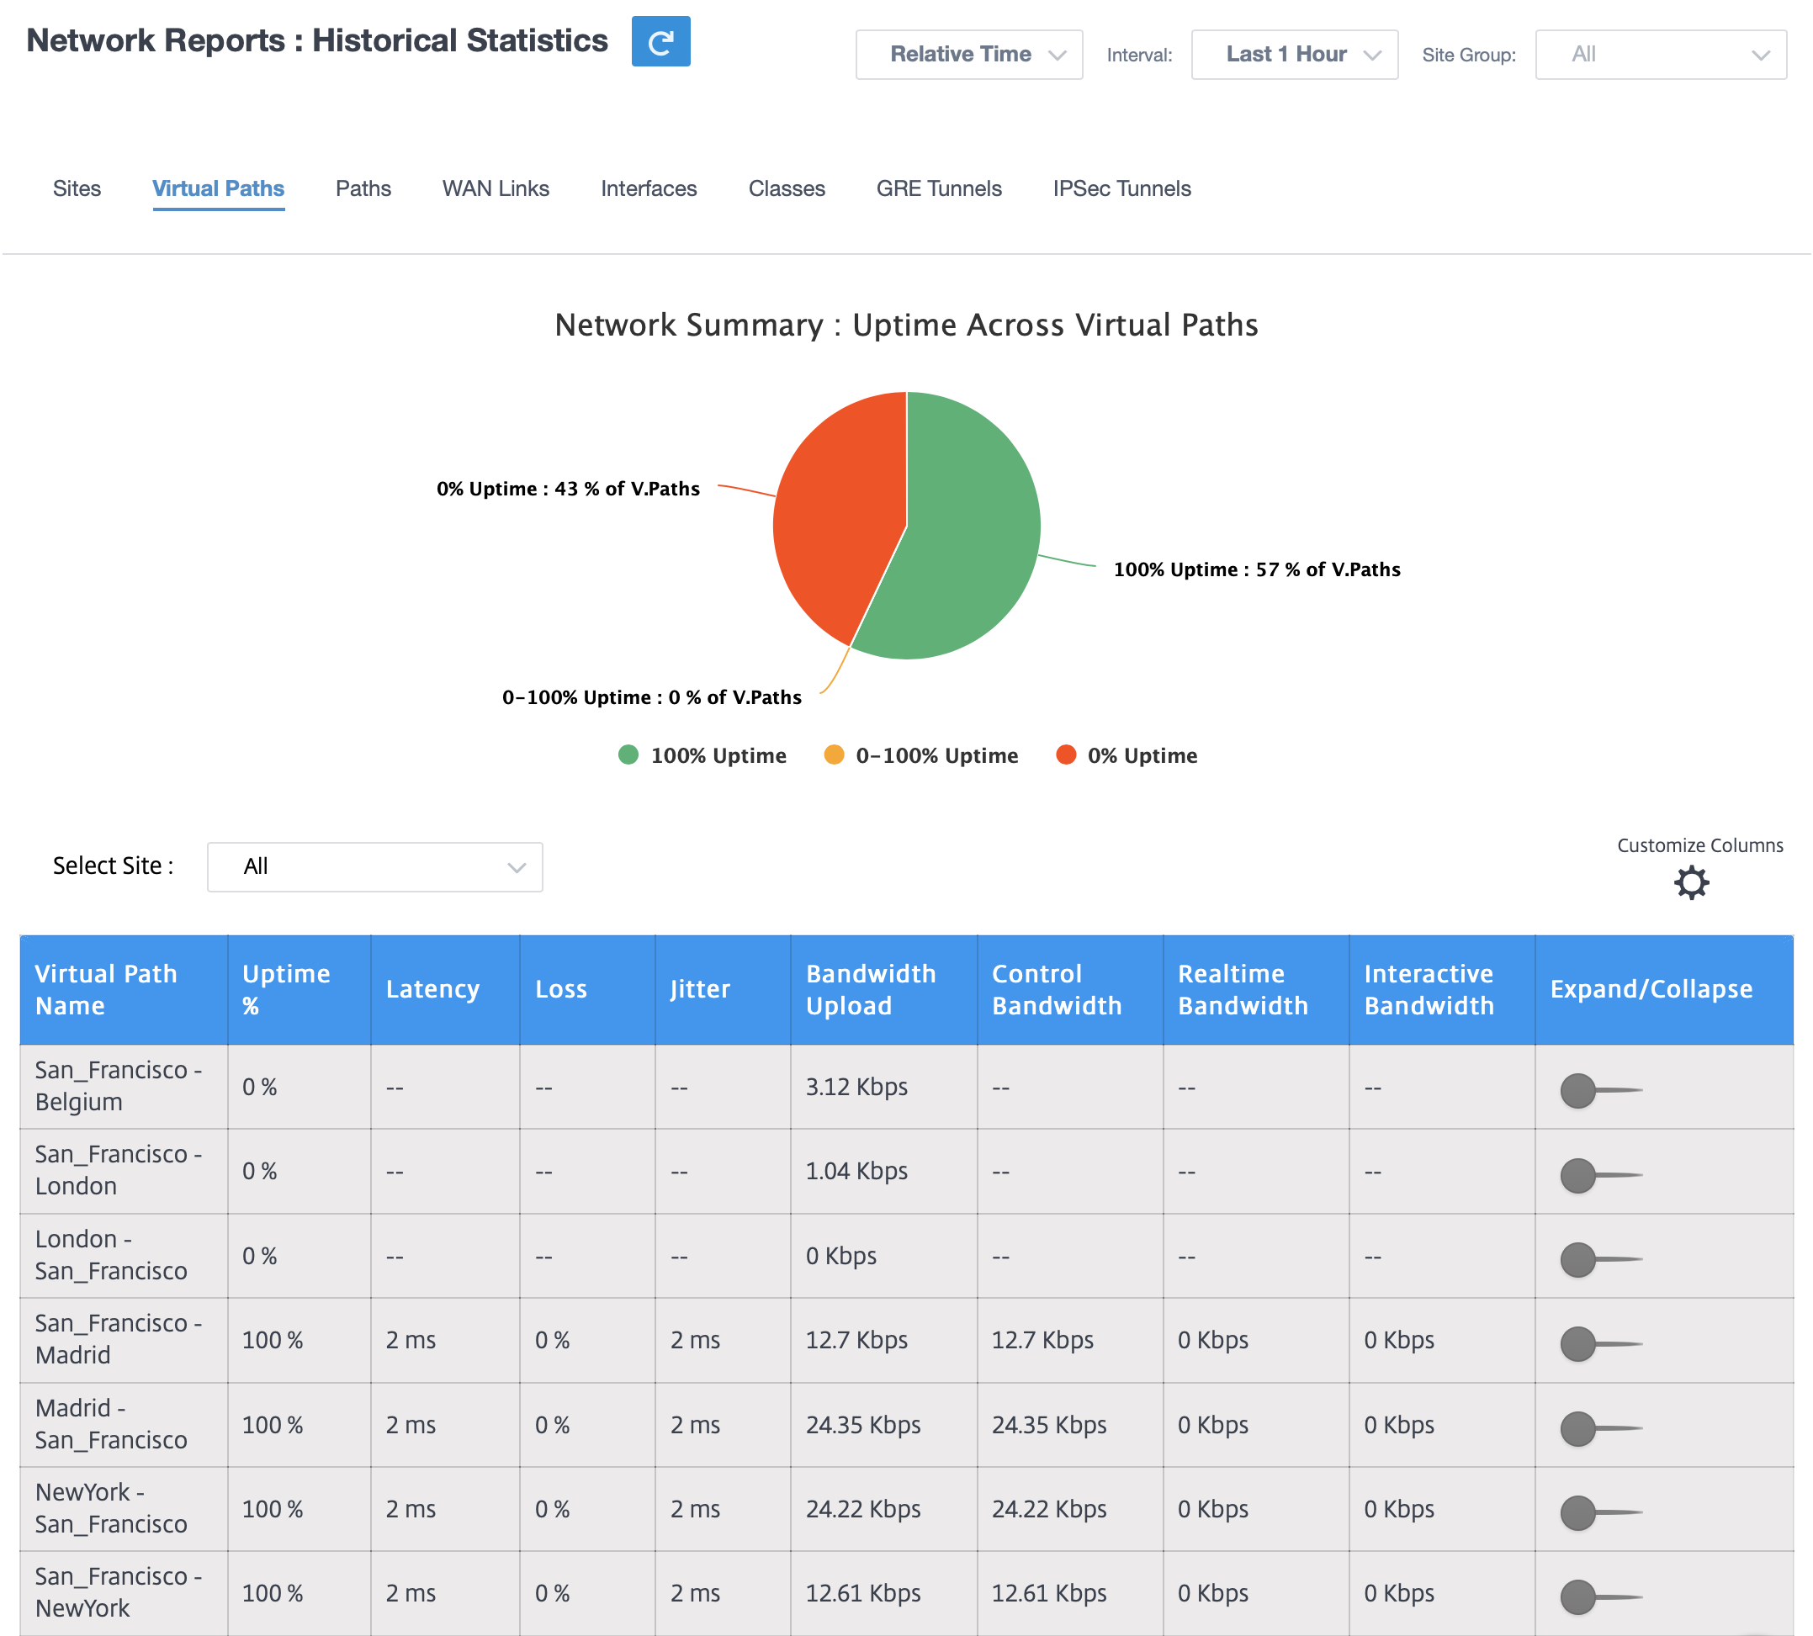The width and height of the screenshot is (1813, 1636).
Task: Open the IPSec Tunnels tab
Action: coord(1121,188)
